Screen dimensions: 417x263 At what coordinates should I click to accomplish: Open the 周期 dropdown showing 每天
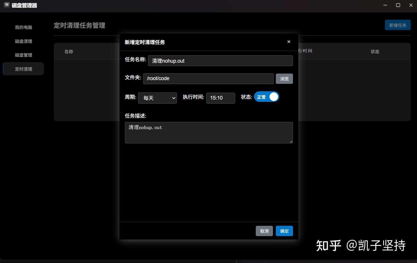pyautogui.click(x=157, y=98)
